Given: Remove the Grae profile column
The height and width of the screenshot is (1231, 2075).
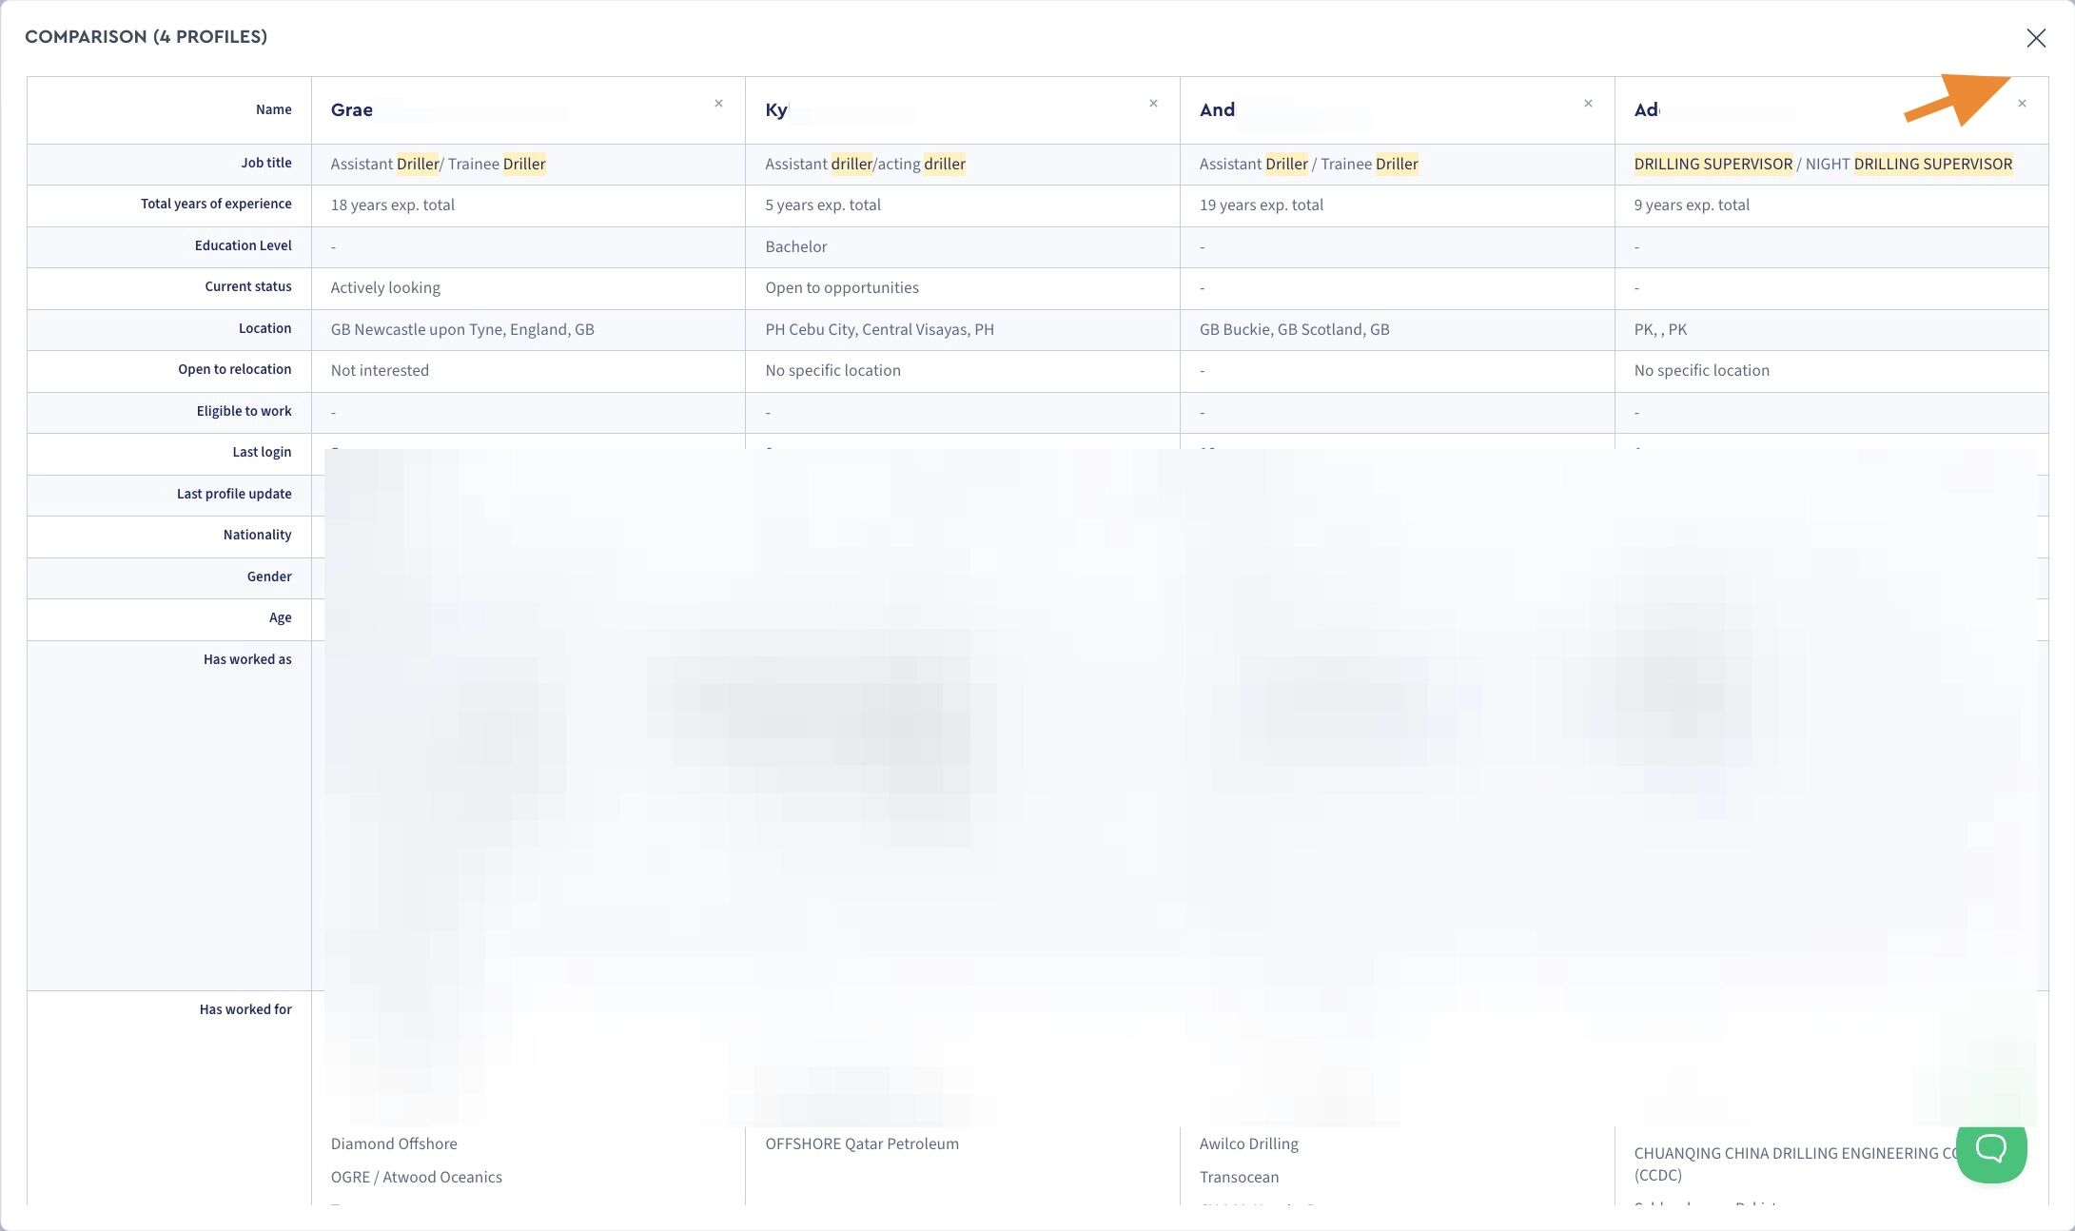Looking at the screenshot, I should point(718,104).
